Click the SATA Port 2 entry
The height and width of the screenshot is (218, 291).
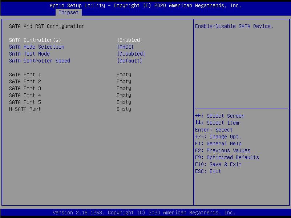coord(25,81)
